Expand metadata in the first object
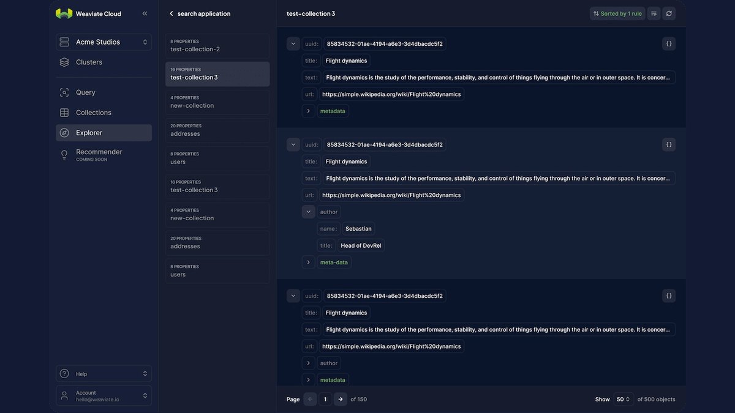735x413 pixels. pyautogui.click(x=309, y=111)
